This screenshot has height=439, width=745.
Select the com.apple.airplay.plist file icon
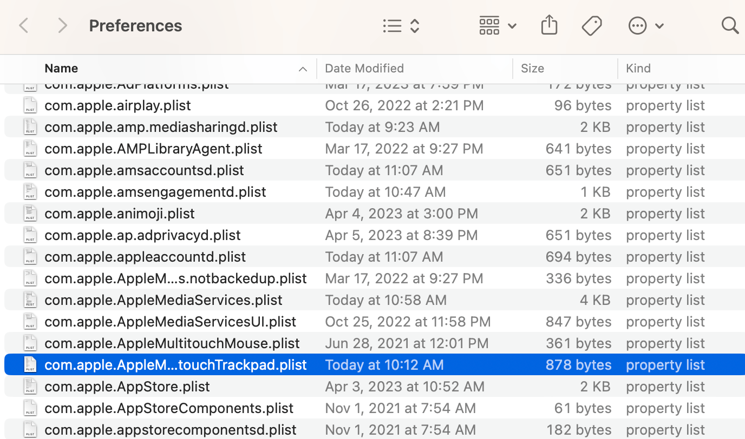[30, 105]
